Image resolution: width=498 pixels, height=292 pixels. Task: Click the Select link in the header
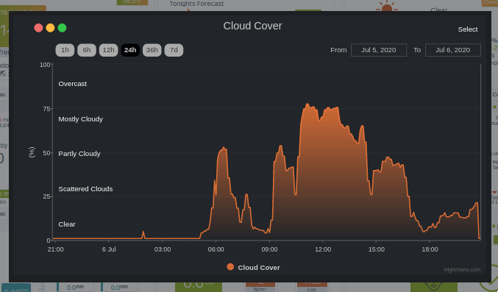(x=468, y=29)
